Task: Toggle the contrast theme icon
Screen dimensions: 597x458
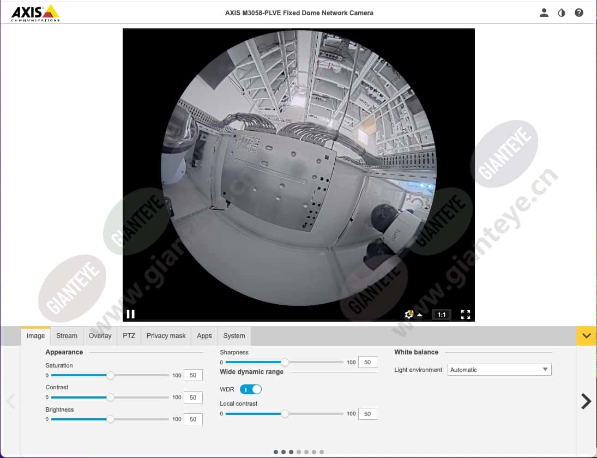Action: coord(561,13)
